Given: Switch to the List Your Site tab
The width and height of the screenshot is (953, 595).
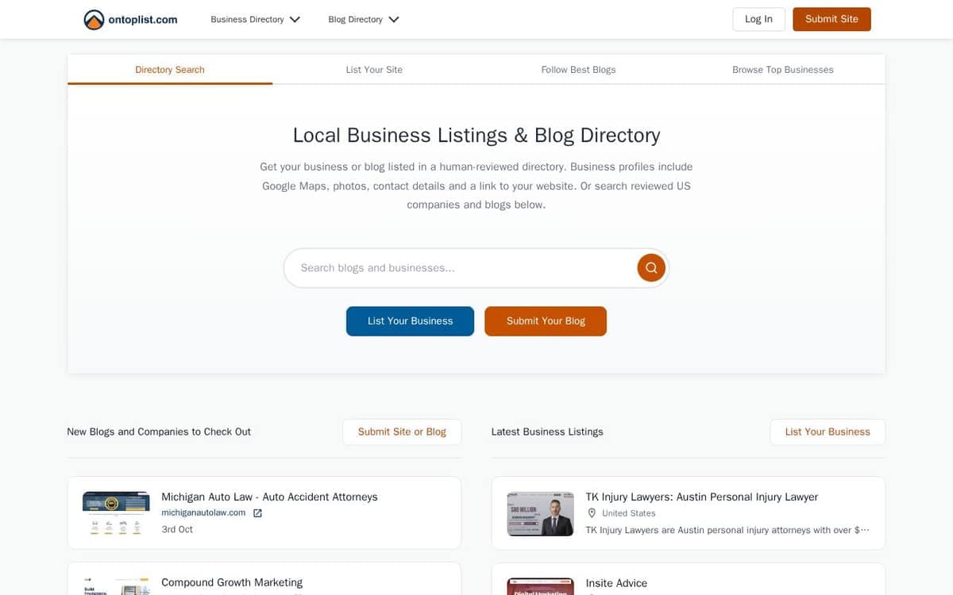Looking at the screenshot, I should coord(374,70).
